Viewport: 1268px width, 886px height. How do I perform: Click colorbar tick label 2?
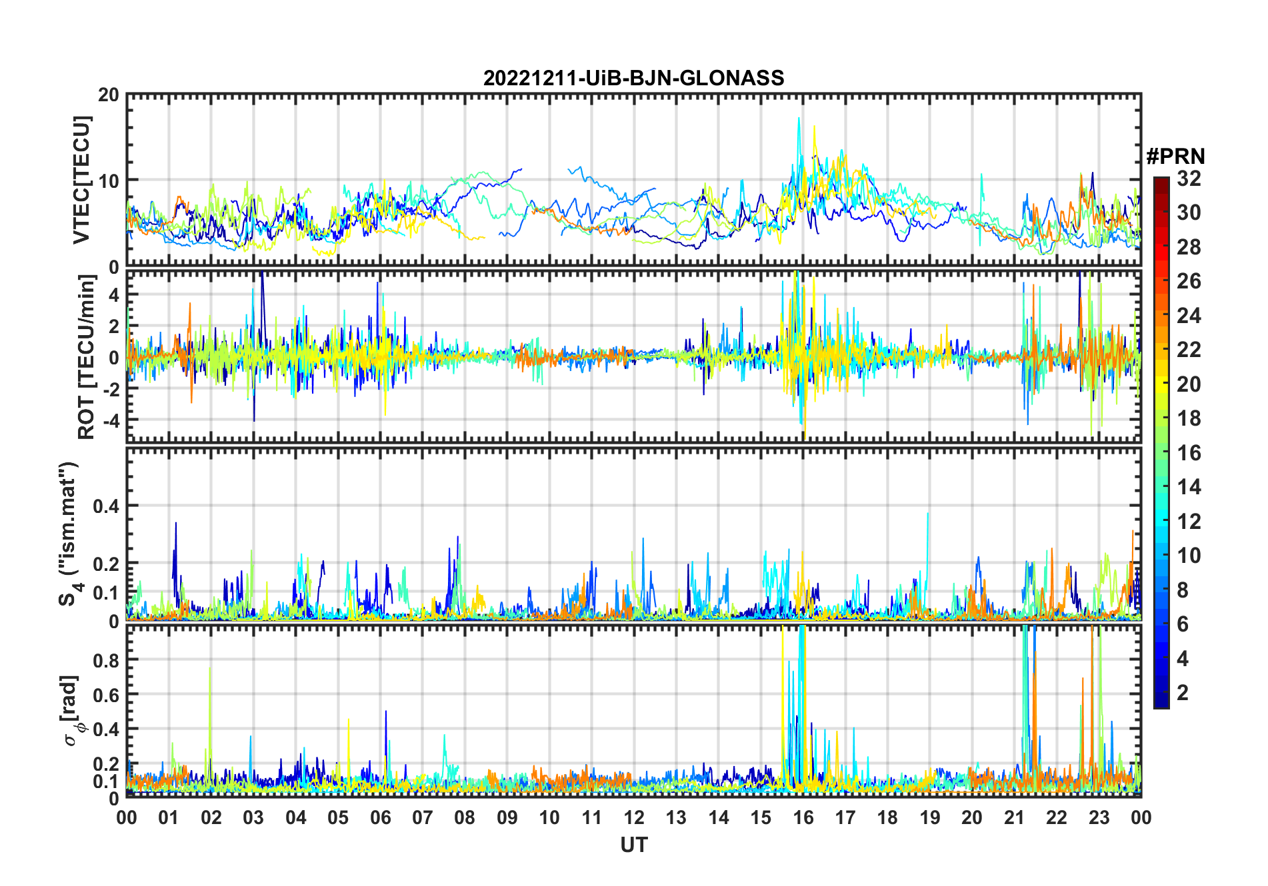[x=1183, y=693]
